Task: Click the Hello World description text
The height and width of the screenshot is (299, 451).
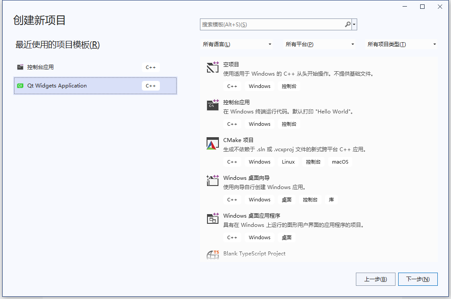Action: pyautogui.click(x=288, y=112)
